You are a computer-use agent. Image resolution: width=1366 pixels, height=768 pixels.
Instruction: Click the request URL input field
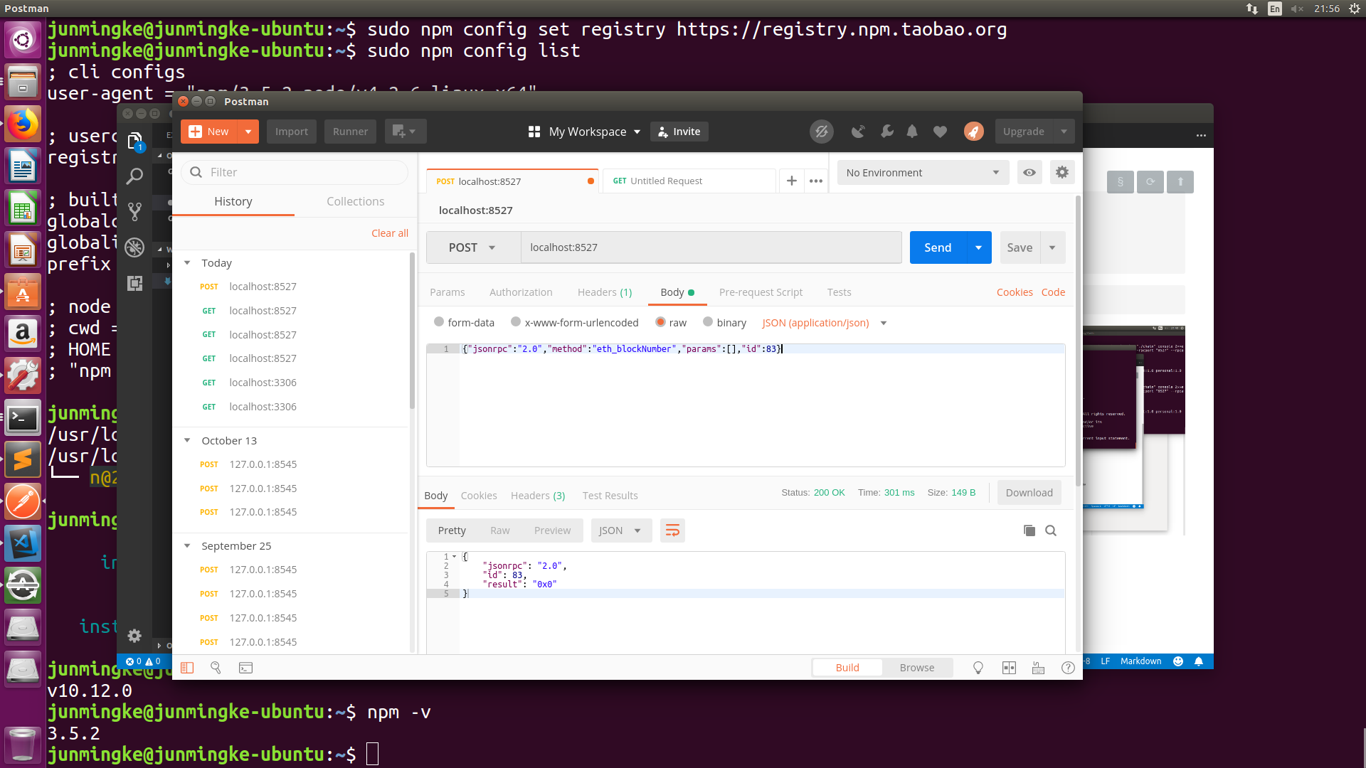pyautogui.click(x=711, y=247)
